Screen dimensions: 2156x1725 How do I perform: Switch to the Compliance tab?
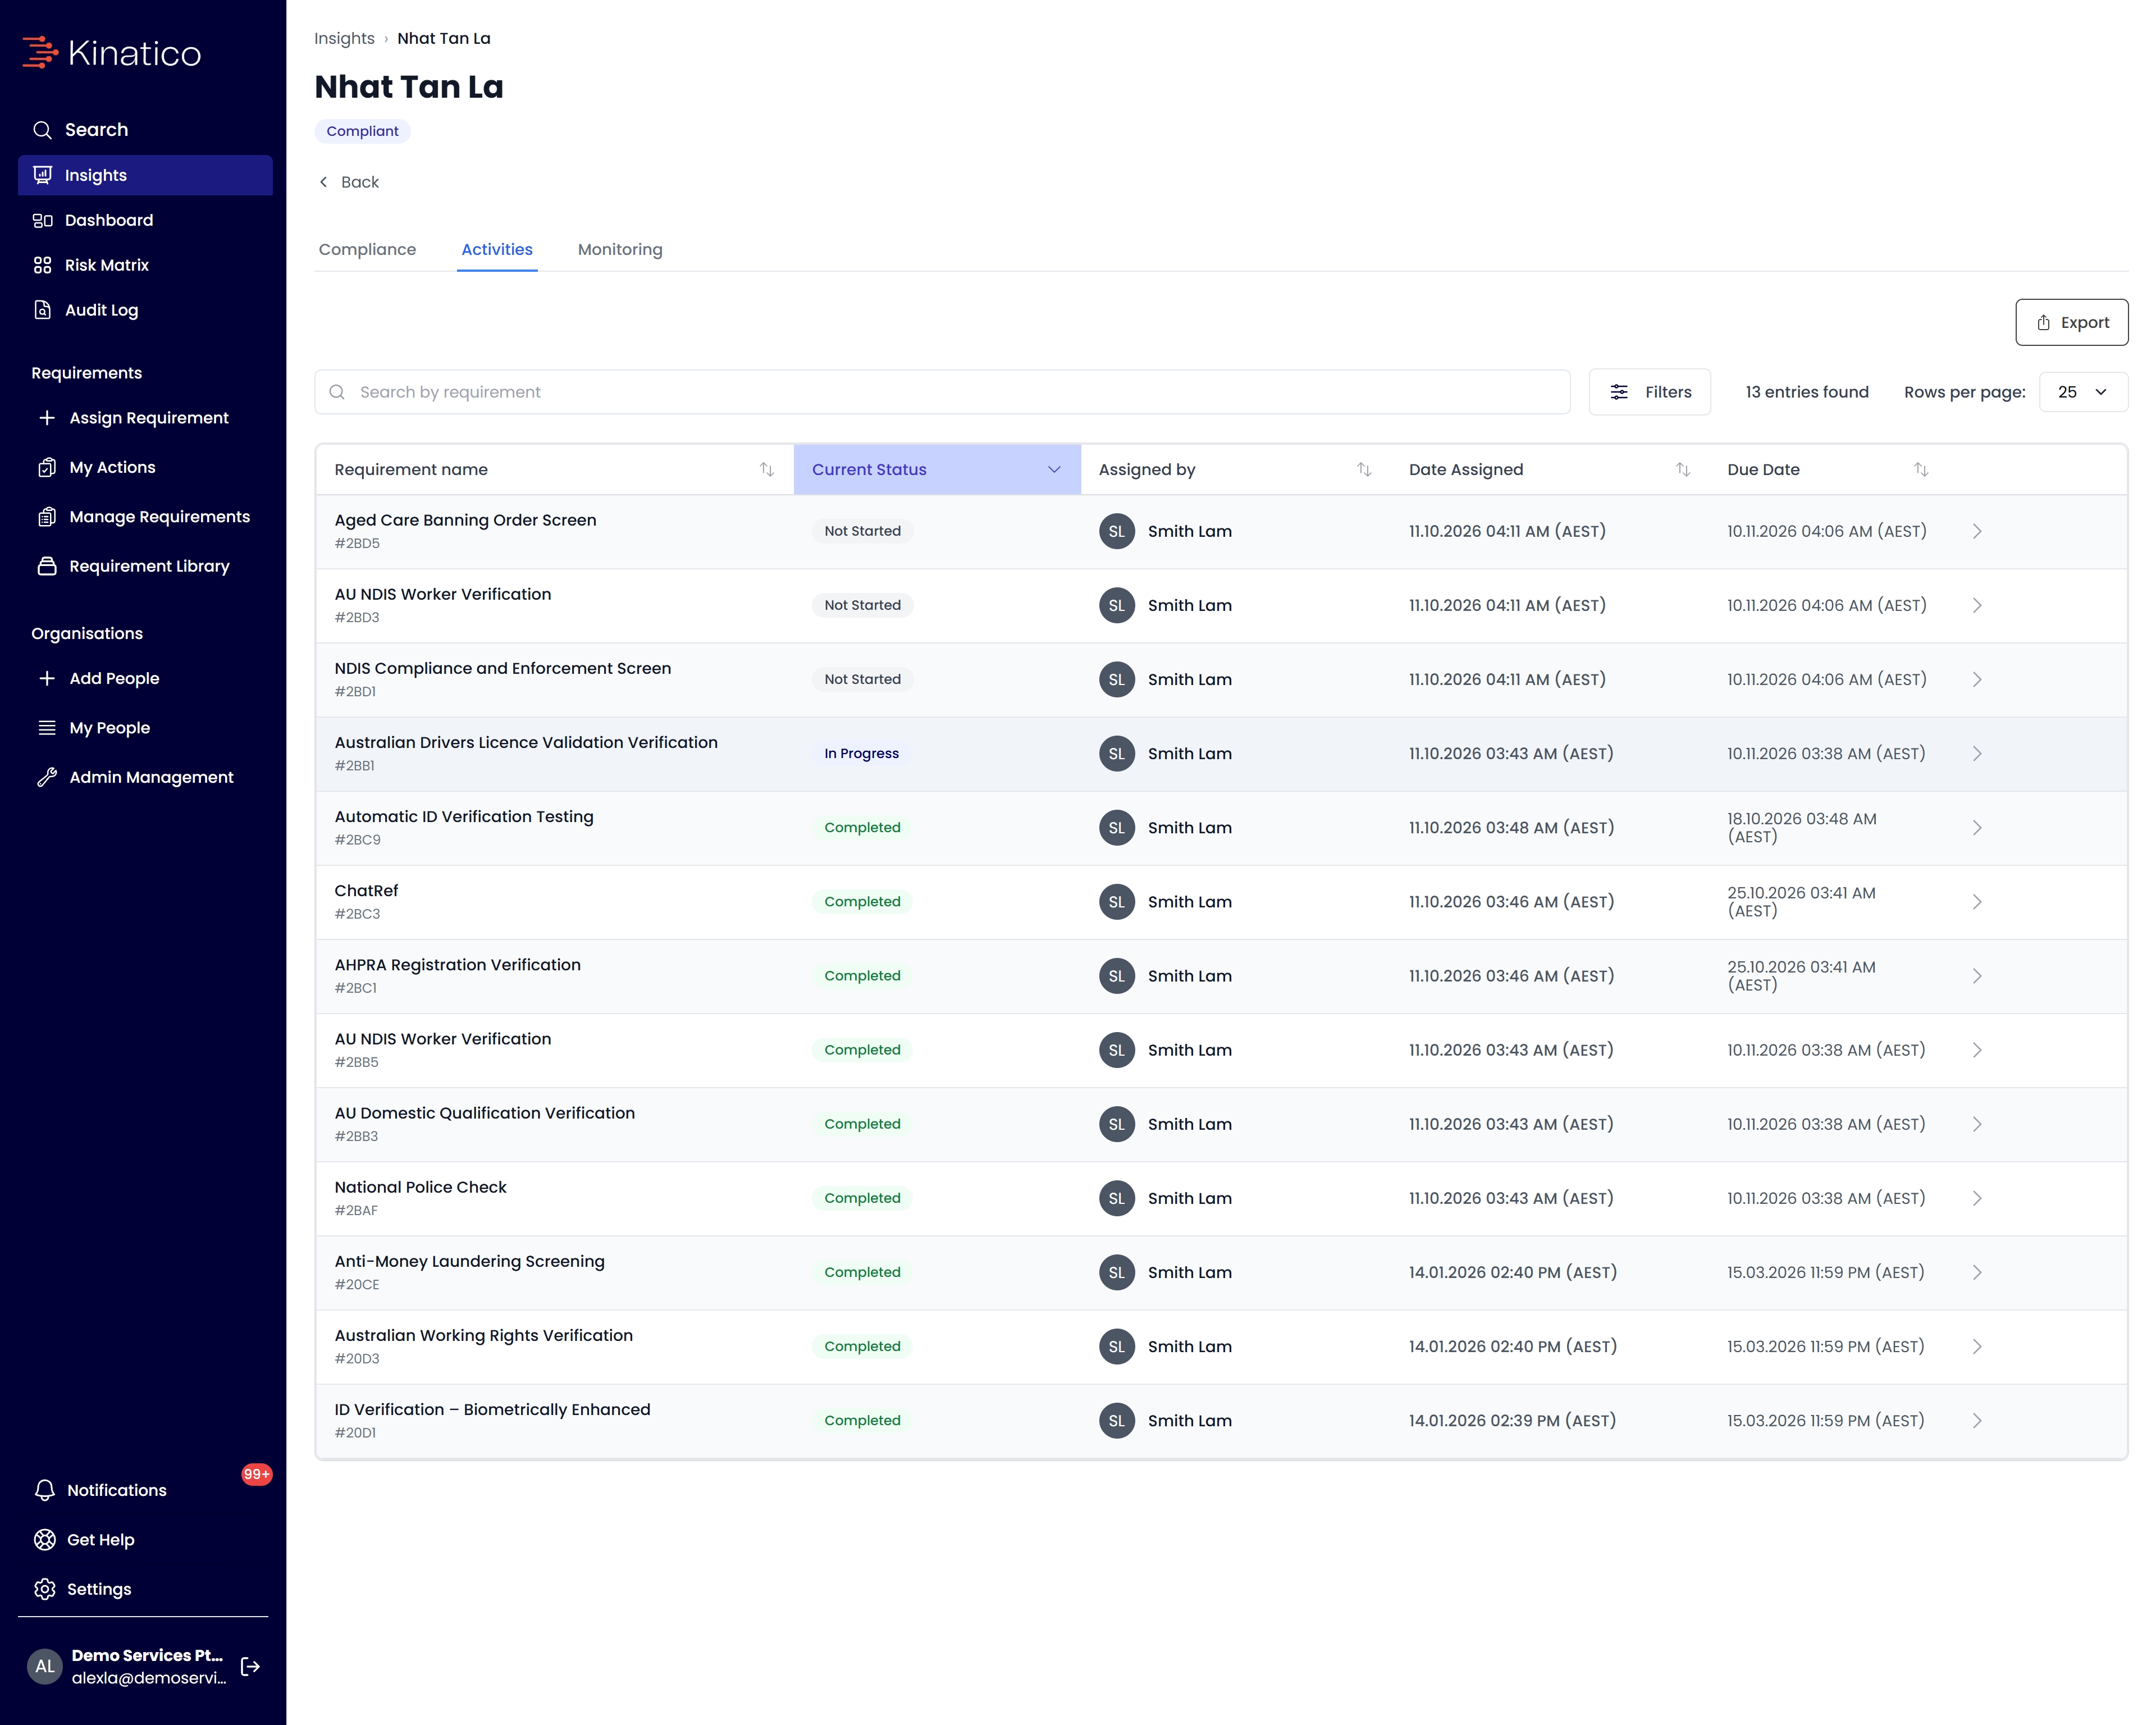367,249
